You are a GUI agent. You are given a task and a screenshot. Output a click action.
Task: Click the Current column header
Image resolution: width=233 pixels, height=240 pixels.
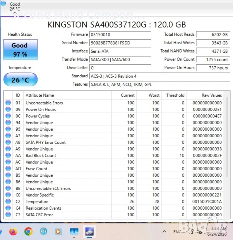pos(124,95)
